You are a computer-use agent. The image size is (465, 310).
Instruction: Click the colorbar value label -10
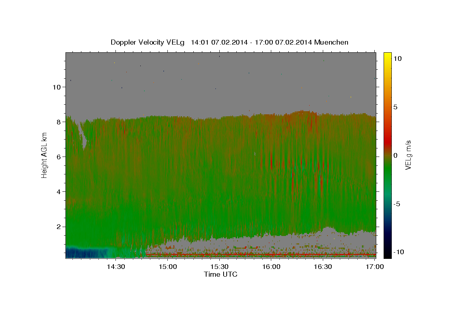click(399, 252)
